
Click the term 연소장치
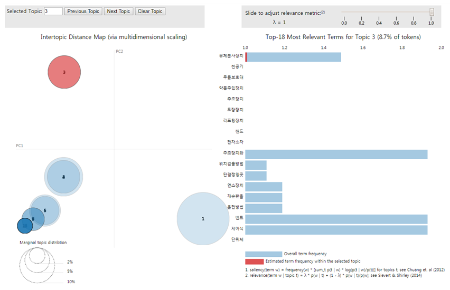pos(235,186)
